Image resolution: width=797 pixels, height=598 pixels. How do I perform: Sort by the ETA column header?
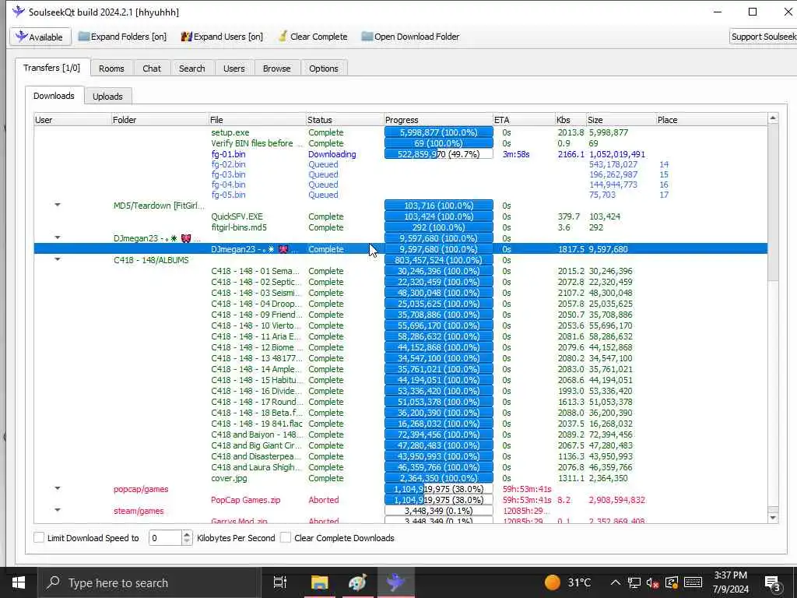(524, 120)
